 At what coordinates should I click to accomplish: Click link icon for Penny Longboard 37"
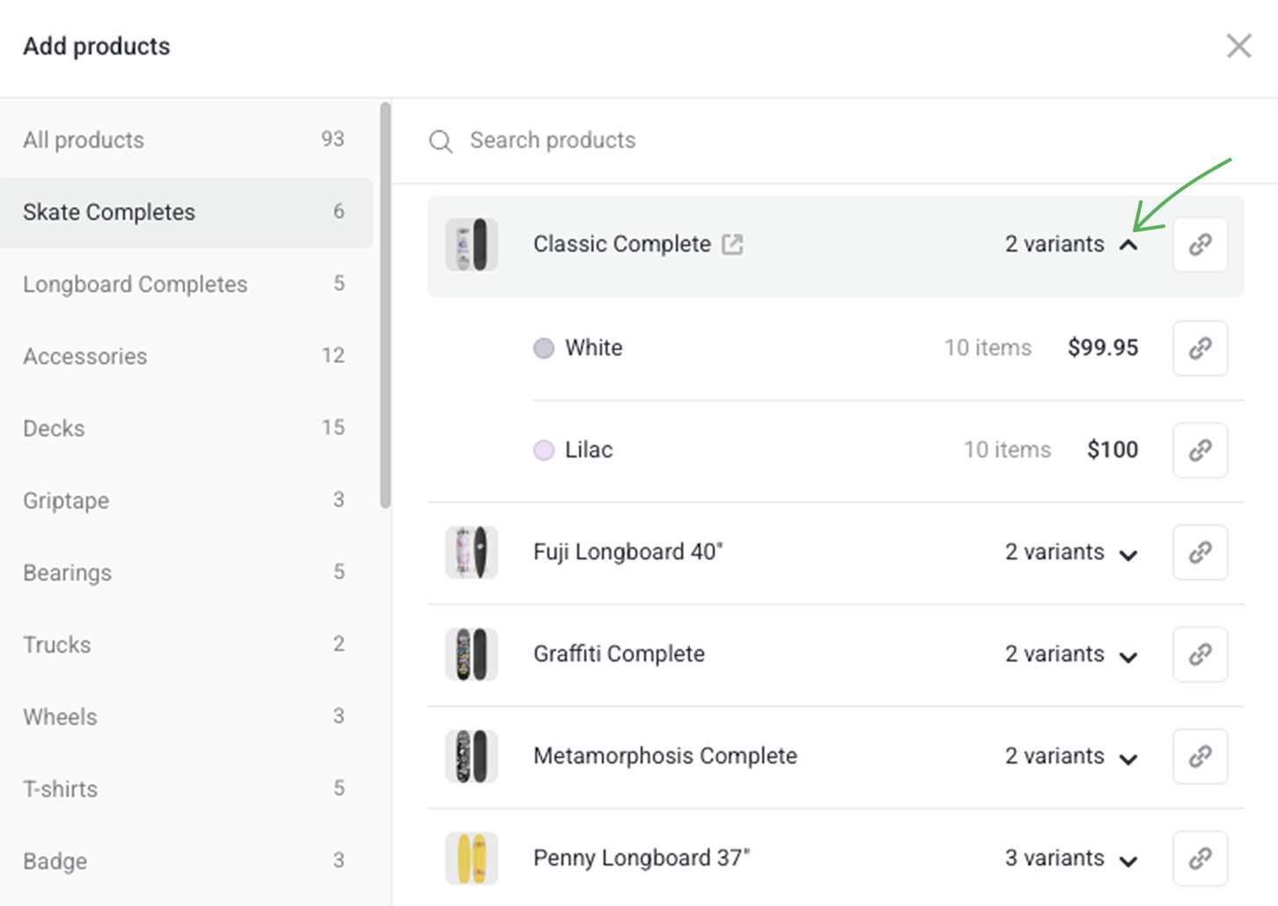click(x=1200, y=859)
